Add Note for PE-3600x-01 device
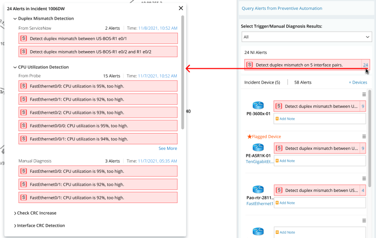376x238 pixels. click(285, 119)
